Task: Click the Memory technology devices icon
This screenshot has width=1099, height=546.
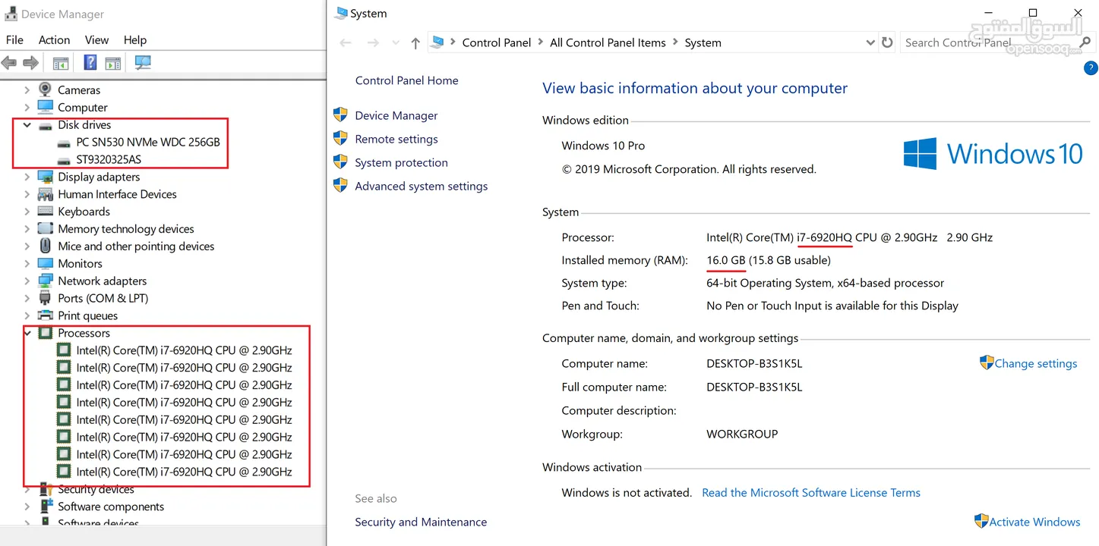Action: (x=46, y=228)
